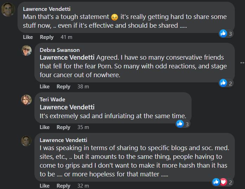Open Debra Swanson's profile picture
This screenshot has width=245, height=189.
pyautogui.click(x=26, y=50)
